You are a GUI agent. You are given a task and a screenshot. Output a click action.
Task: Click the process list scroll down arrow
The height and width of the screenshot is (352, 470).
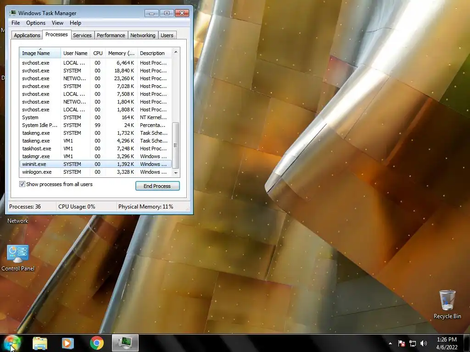tap(176, 173)
